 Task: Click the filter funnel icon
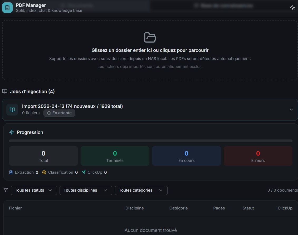tap(6, 190)
